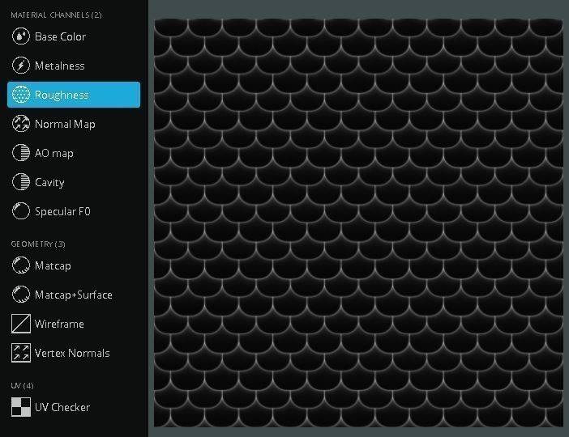Choose Matcap+Surface geometry view
The width and height of the screenshot is (569, 437).
point(74,295)
